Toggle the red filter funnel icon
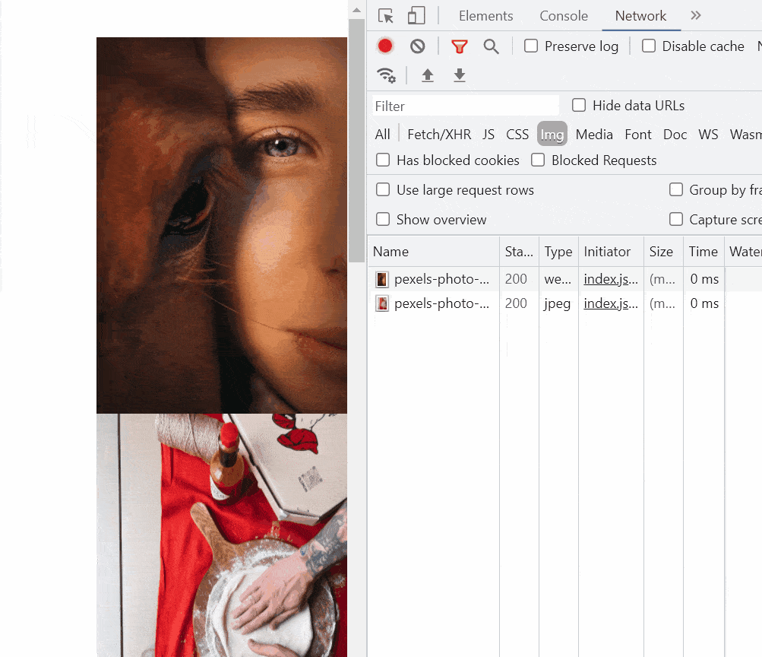 [x=459, y=46]
